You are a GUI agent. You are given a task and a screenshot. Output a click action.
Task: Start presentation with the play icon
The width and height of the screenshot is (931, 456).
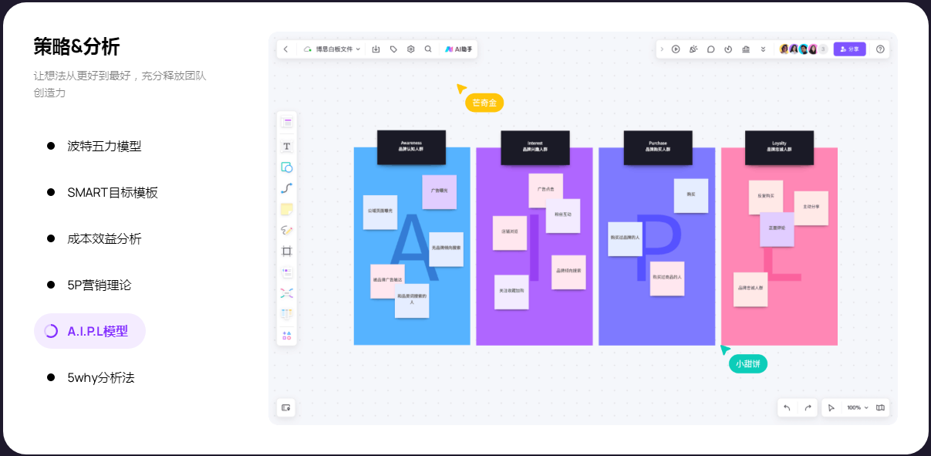click(x=676, y=49)
